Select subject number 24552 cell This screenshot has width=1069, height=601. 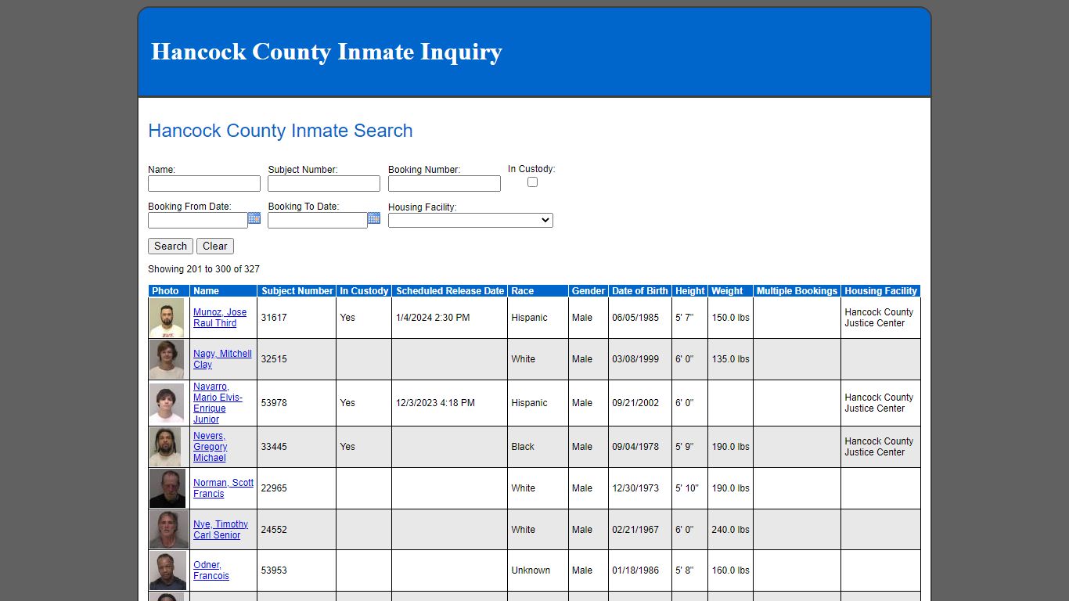[x=297, y=530]
